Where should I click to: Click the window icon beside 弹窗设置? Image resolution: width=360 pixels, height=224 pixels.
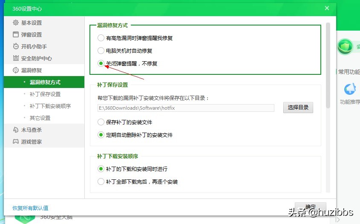point(16,34)
